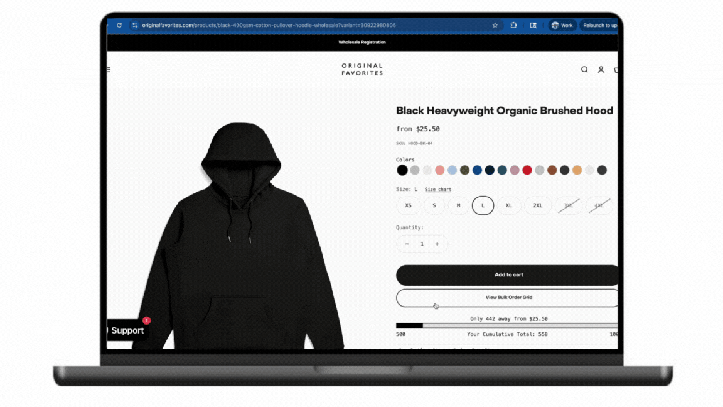Select the royal blue color swatch
The width and height of the screenshot is (723, 407).
477,170
